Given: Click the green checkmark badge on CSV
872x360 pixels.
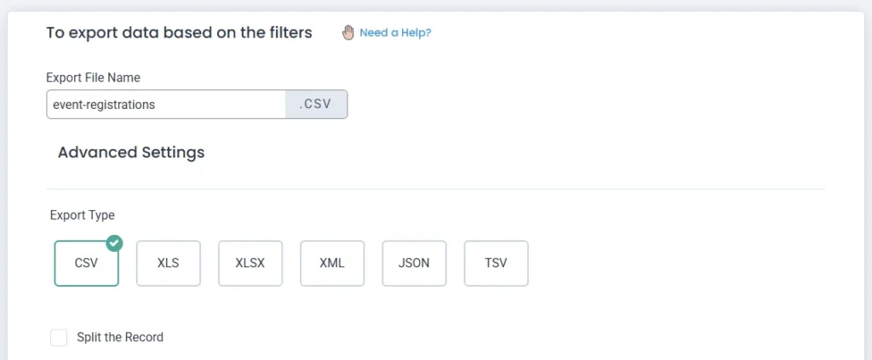Looking at the screenshot, I should click(x=114, y=243).
